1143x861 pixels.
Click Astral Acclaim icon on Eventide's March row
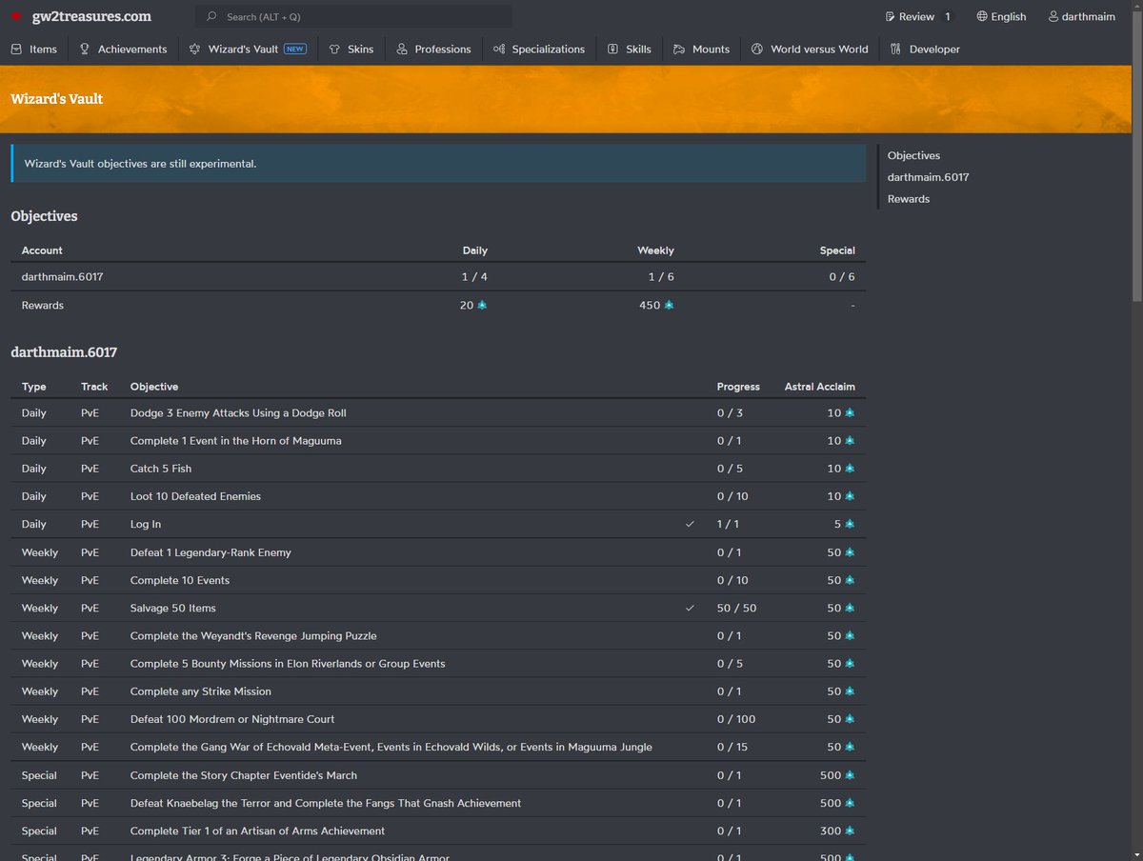(x=850, y=775)
